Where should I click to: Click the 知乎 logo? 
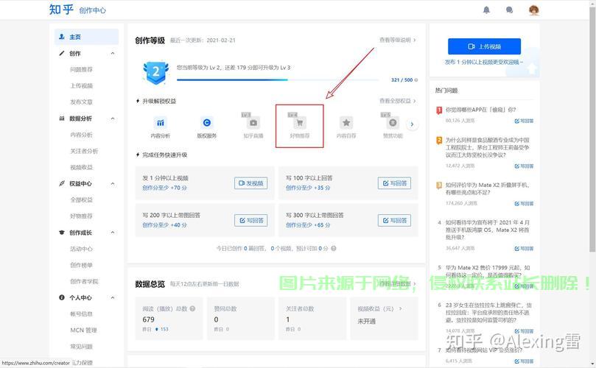point(61,10)
